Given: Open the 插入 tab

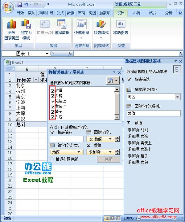Looking at the screenshot, I should (31, 13).
